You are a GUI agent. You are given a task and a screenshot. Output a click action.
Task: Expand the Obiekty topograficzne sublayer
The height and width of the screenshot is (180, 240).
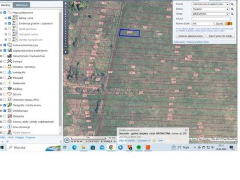[6, 40]
